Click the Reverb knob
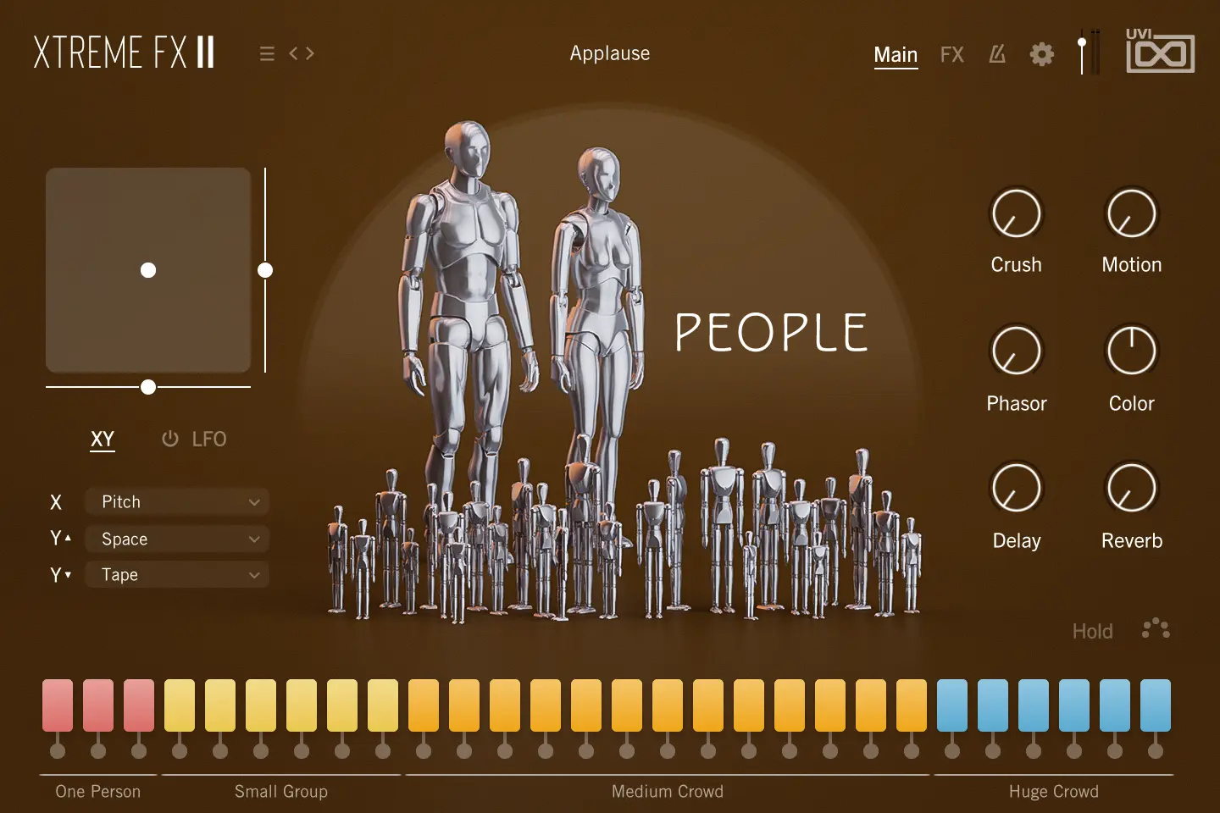This screenshot has height=813, width=1220. 1131,488
